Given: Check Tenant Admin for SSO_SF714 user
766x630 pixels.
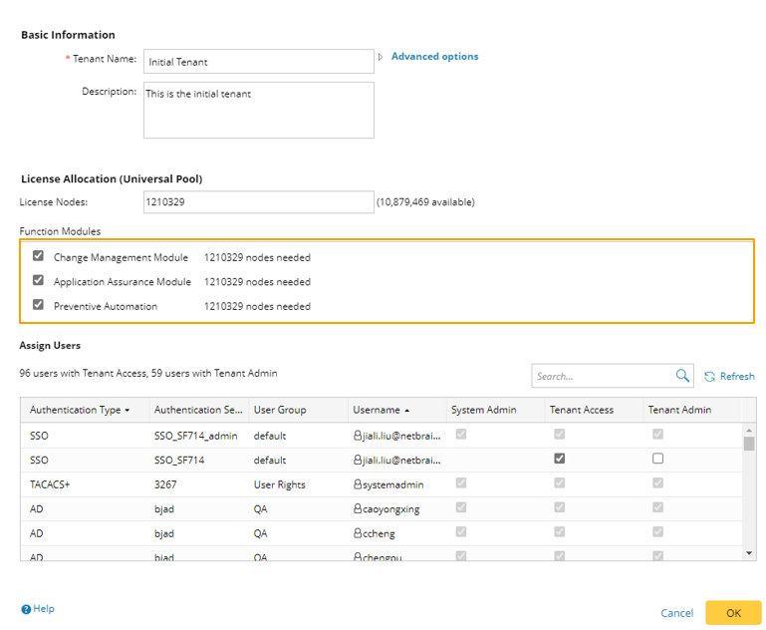Looking at the screenshot, I should [x=658, y=459].
